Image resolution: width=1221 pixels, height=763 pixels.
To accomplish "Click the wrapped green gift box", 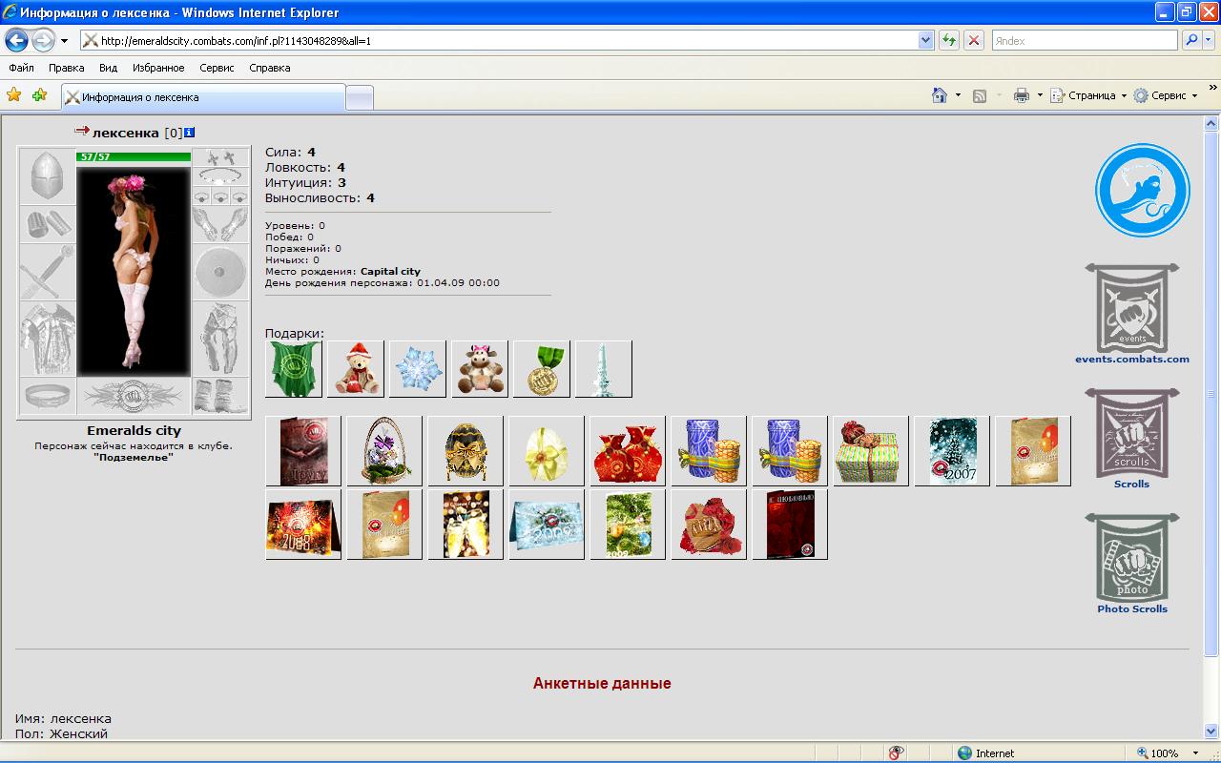I will 871,451.
